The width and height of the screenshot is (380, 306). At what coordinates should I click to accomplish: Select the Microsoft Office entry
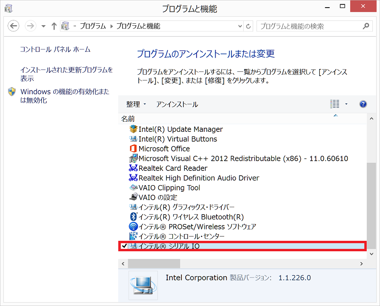click(164, 148)
